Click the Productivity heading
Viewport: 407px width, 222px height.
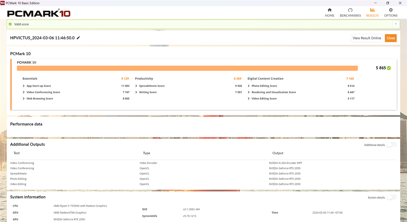(x=144, y=79)
